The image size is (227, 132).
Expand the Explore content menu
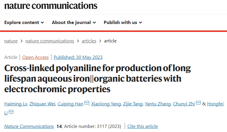(x=24, y=23)
